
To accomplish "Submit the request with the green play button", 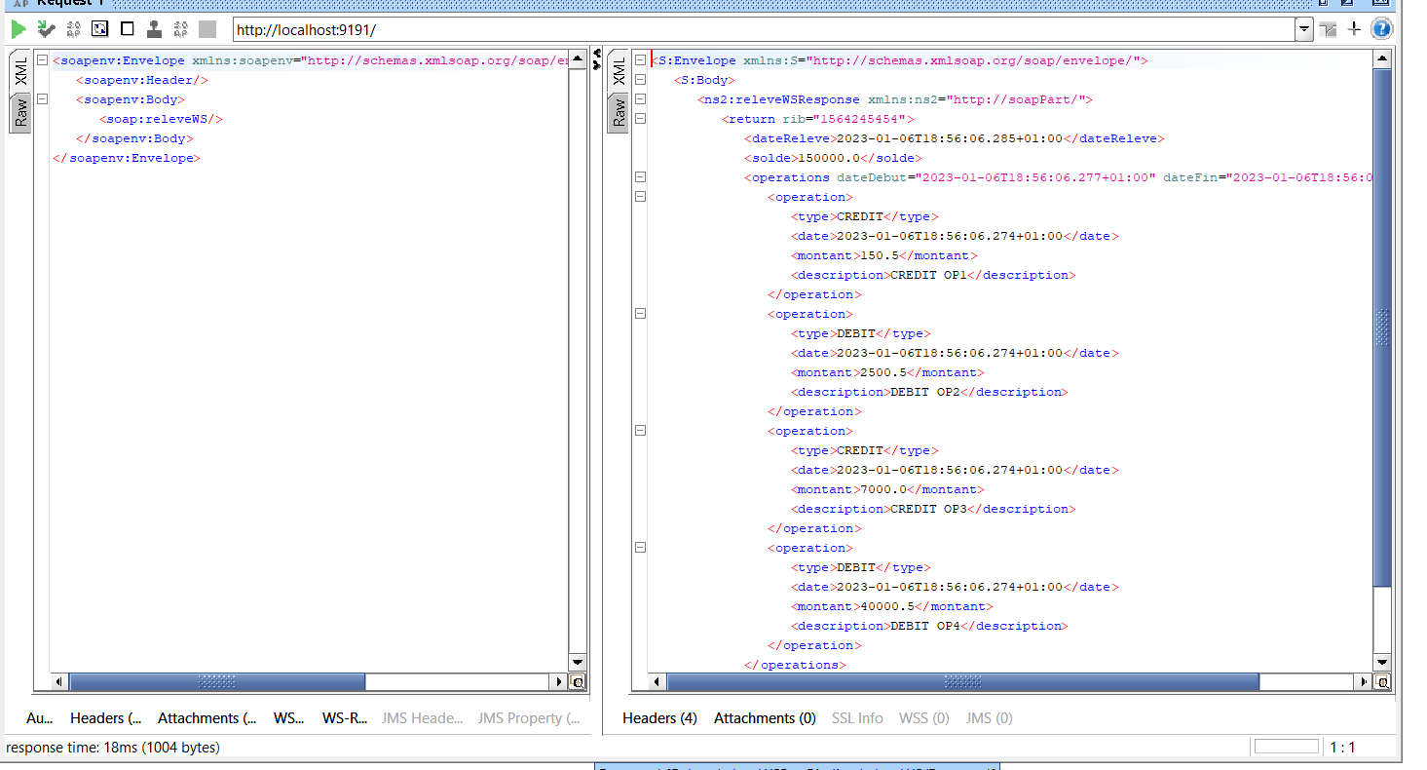I will coord(19,29).
